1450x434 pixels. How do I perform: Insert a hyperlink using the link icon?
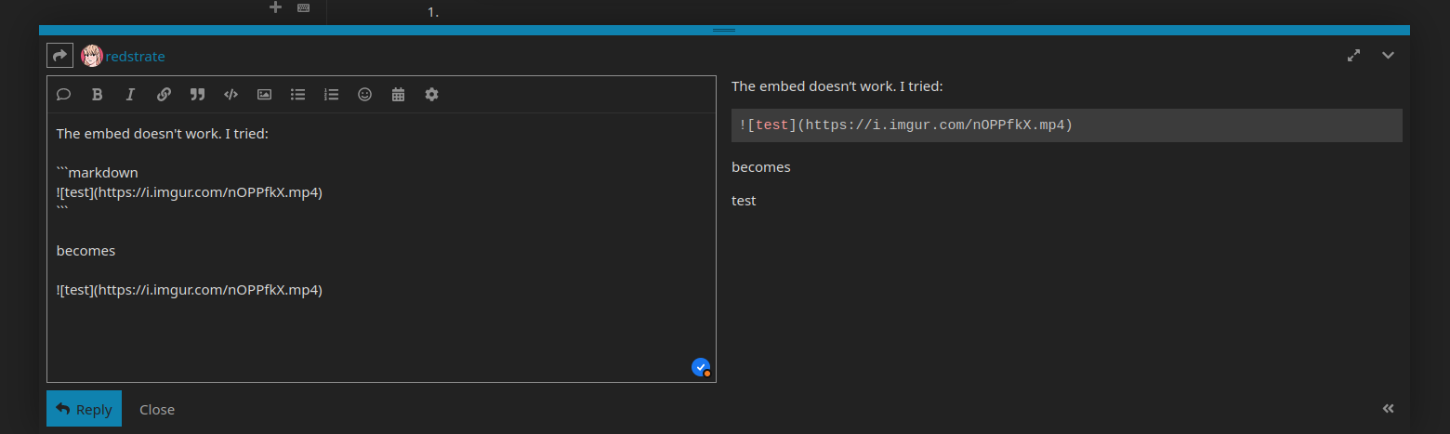[x=164, y=94]
